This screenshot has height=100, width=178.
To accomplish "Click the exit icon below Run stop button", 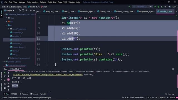I will point(5,84).
